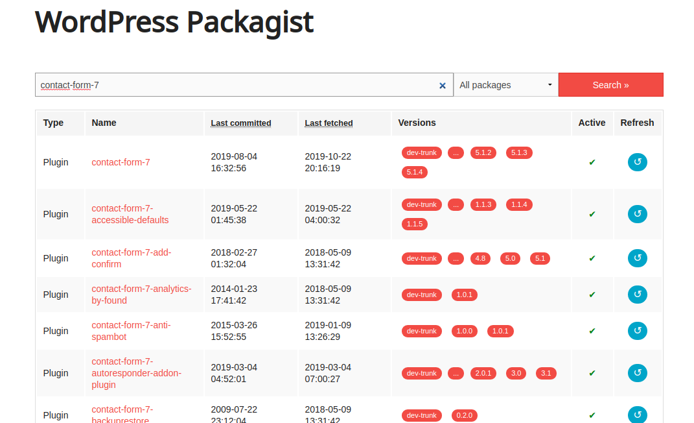Image resolution: width=694 pixels, height=423 pixels.
Task: Expand hidden versions of contact-form-7
Action: [456, 153]
